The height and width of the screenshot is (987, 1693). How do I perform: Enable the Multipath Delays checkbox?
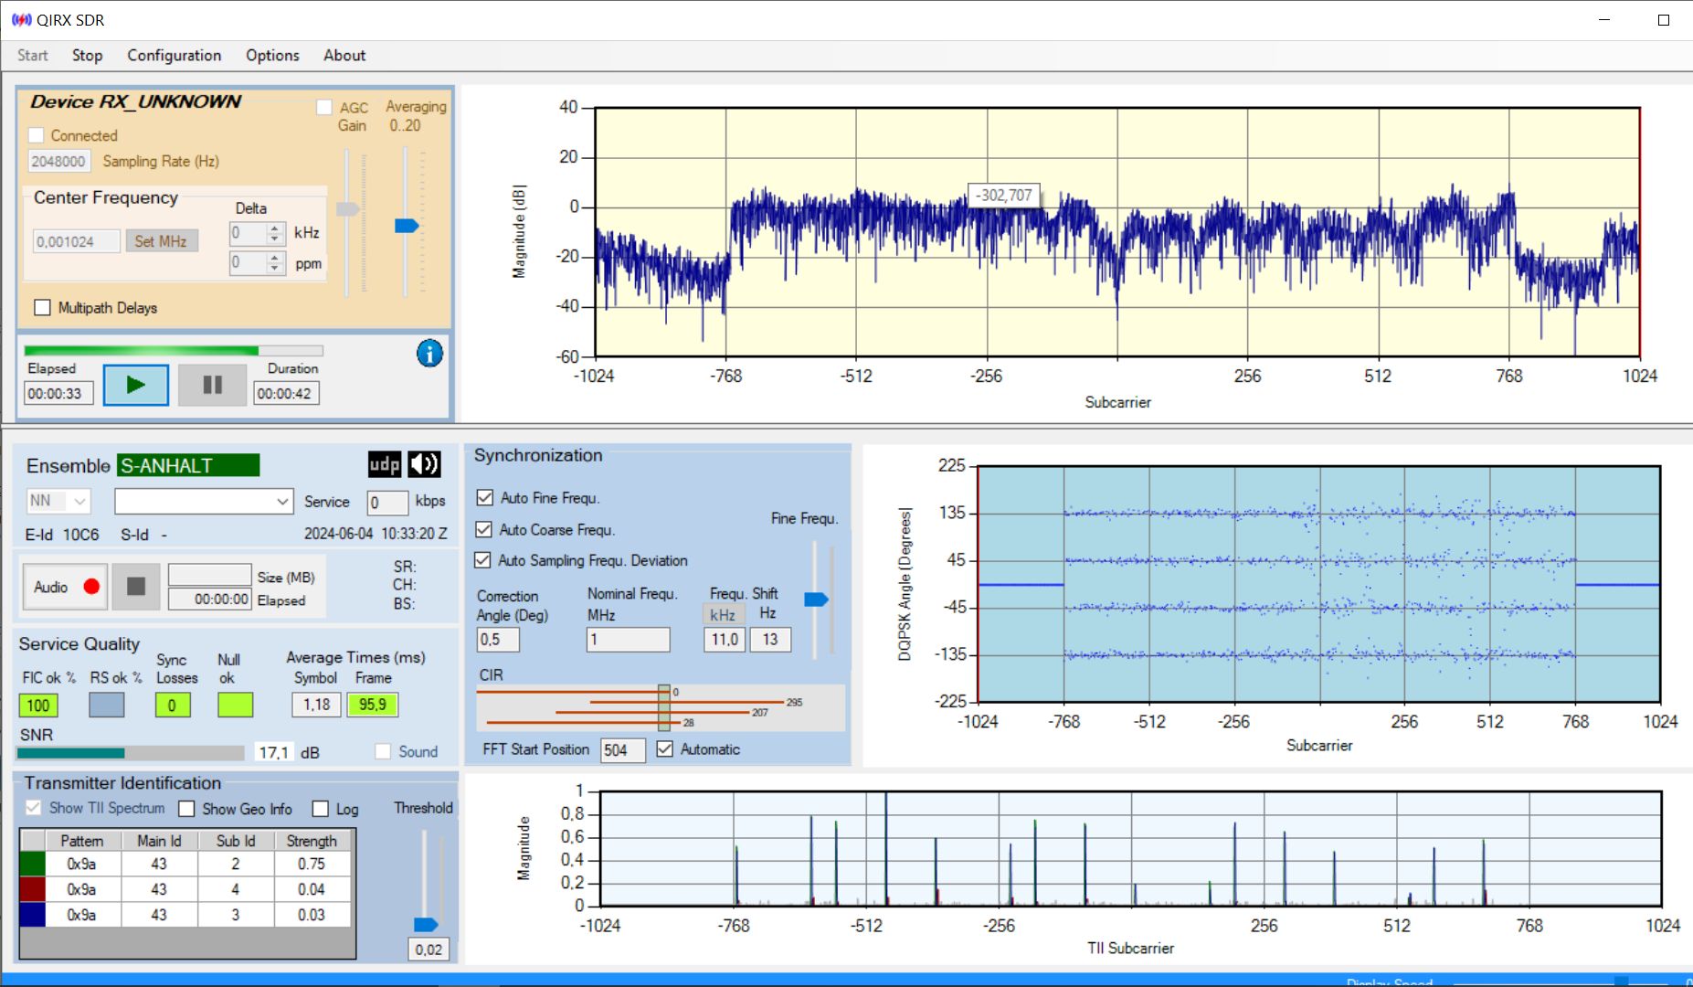point(42,308)
